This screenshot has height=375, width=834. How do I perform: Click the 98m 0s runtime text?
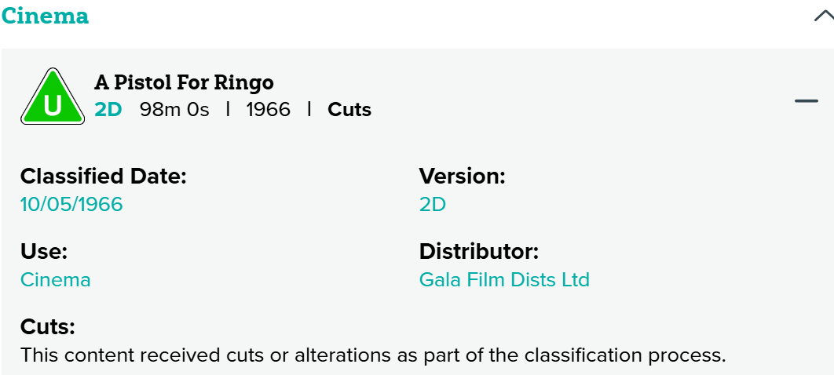point(174,110)
